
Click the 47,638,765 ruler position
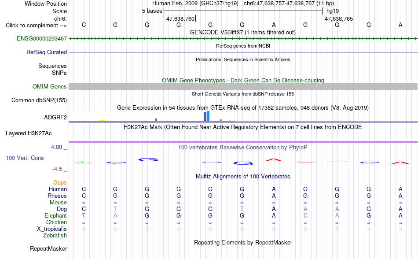pos(339,18)
